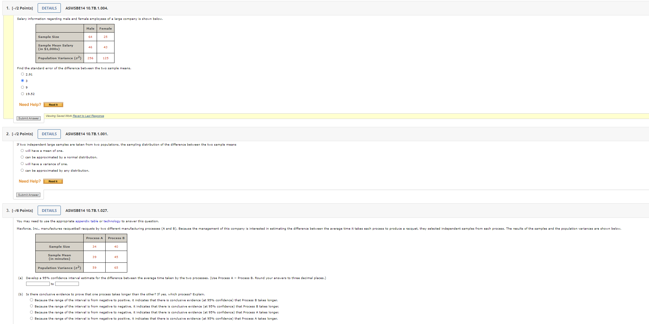Click the Male sample size value 64
This screenshot has height=324, width=649.
click(x=90, y=37)
